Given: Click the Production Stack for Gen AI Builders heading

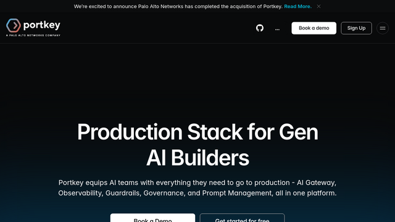Looking at the screenshot, I should click(197, 145).
